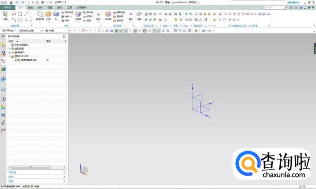The image size is (316, 189).
Task: Click the Save icon in quick access toolbar
Action: point(11,2)
